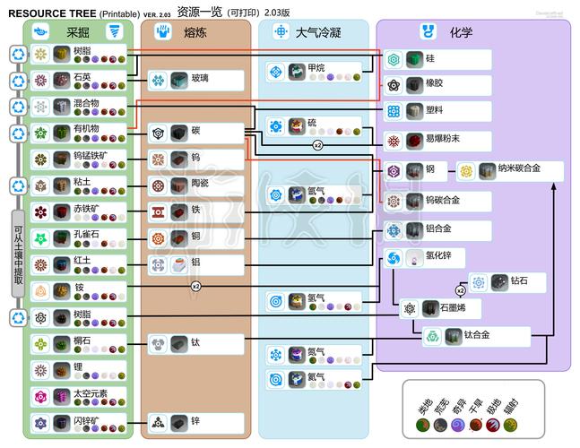
Task: Open the 甲烷 gas canister thumbnail
Action: (297, 72)
